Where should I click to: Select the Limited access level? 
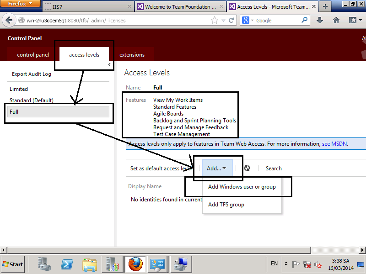[x=59, y=89]
